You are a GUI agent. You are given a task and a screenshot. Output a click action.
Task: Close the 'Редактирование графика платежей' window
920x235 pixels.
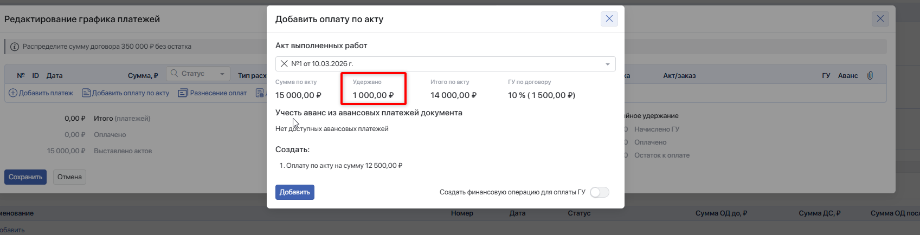880,19
